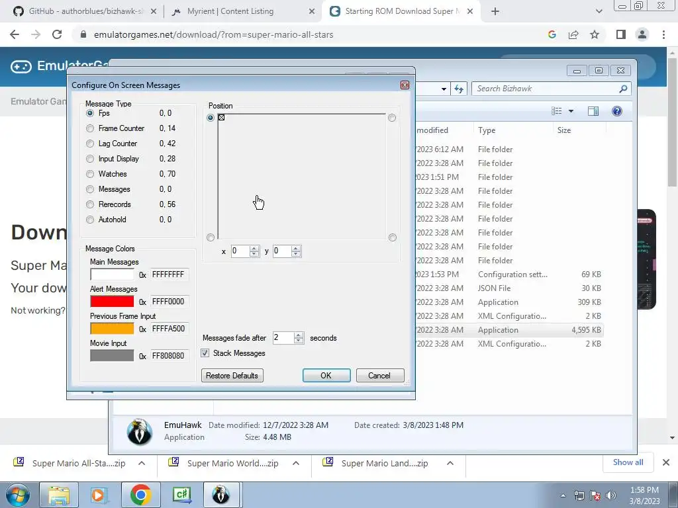The image size is (678, 508).
Task: Close the Chrome downloads bar
Action: click(666, 462)
